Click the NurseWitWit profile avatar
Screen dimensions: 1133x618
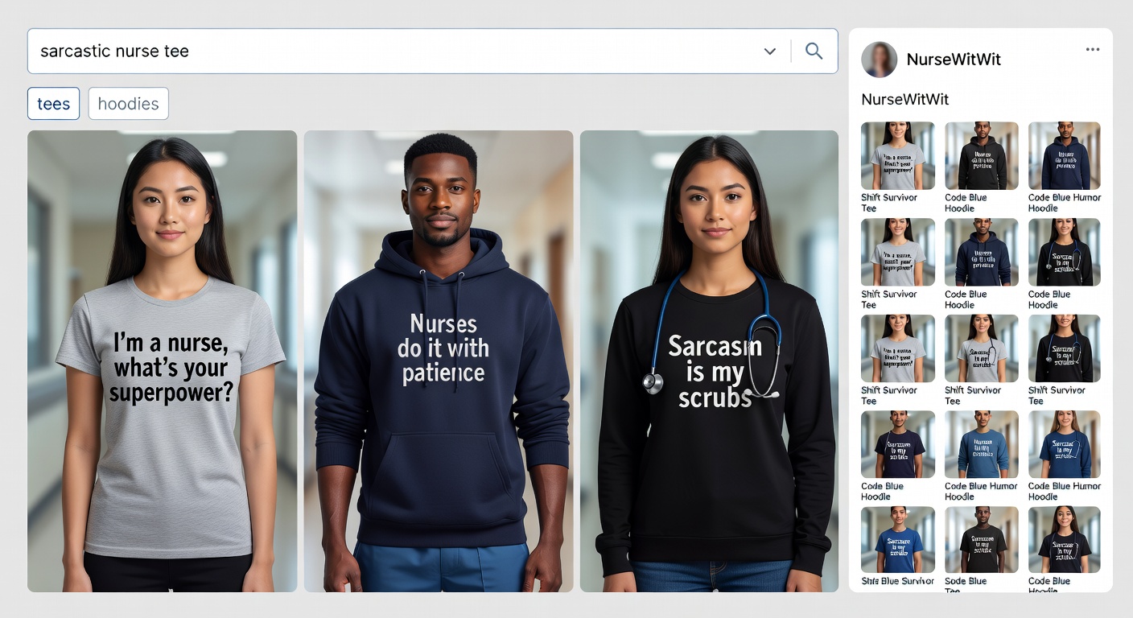pos(879,60)
